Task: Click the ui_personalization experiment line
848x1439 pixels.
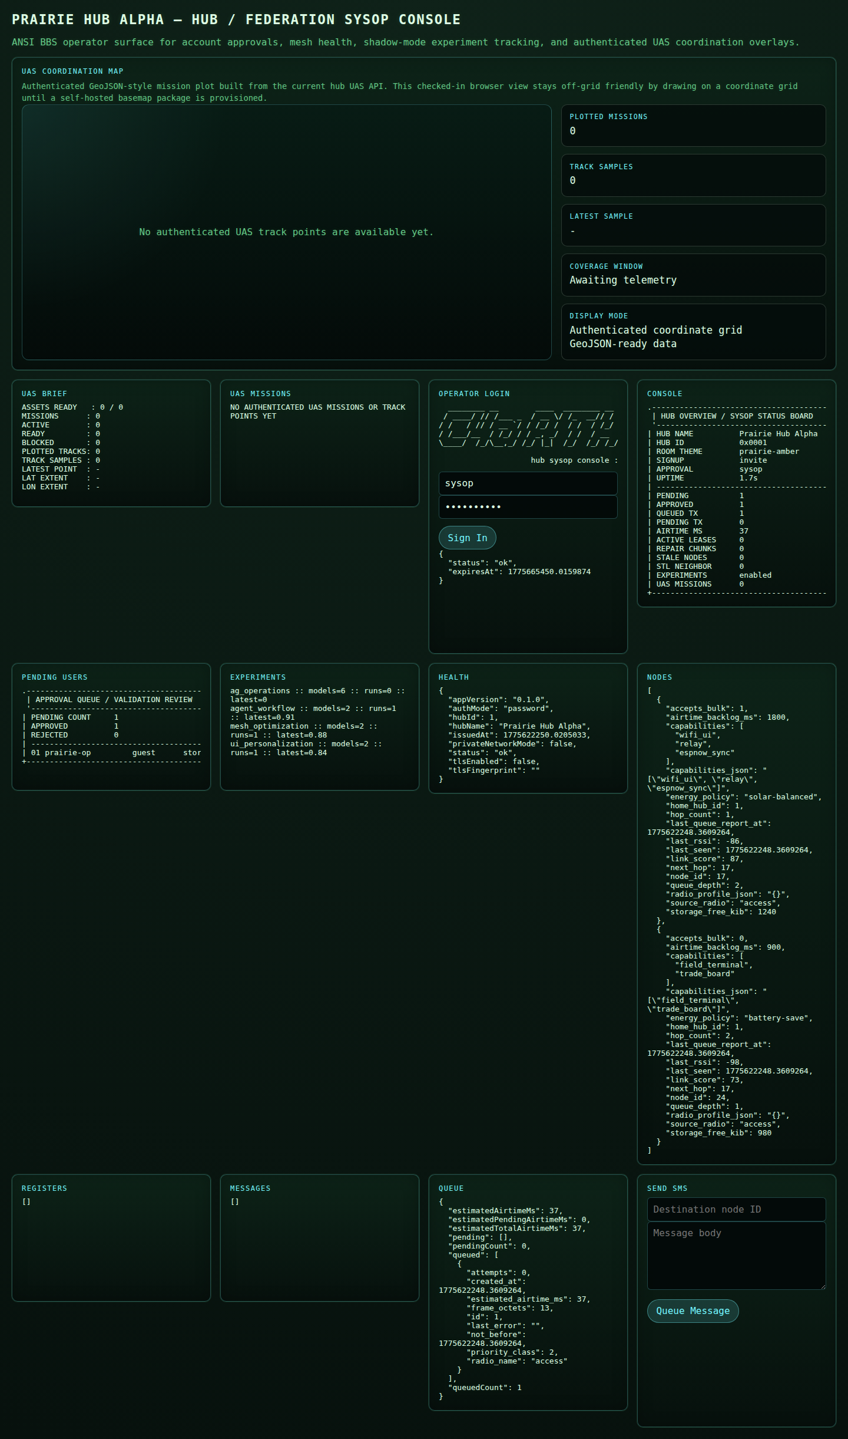Action: click(x=306, y=748)
